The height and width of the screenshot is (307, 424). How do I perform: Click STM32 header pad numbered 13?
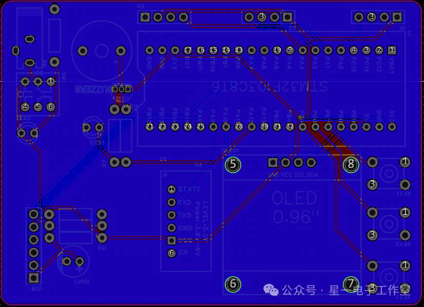coord(239,50)
